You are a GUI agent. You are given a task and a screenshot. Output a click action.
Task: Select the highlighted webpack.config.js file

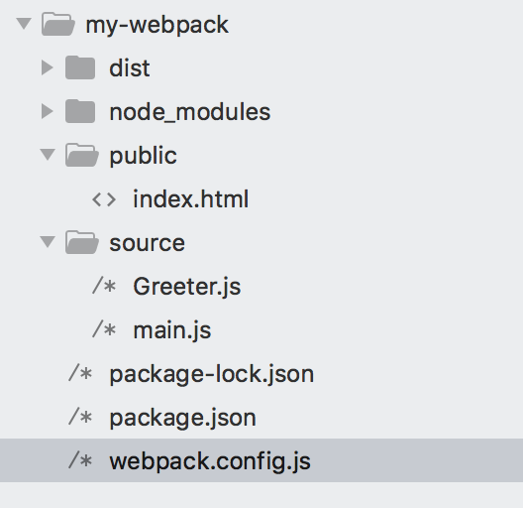261,460
